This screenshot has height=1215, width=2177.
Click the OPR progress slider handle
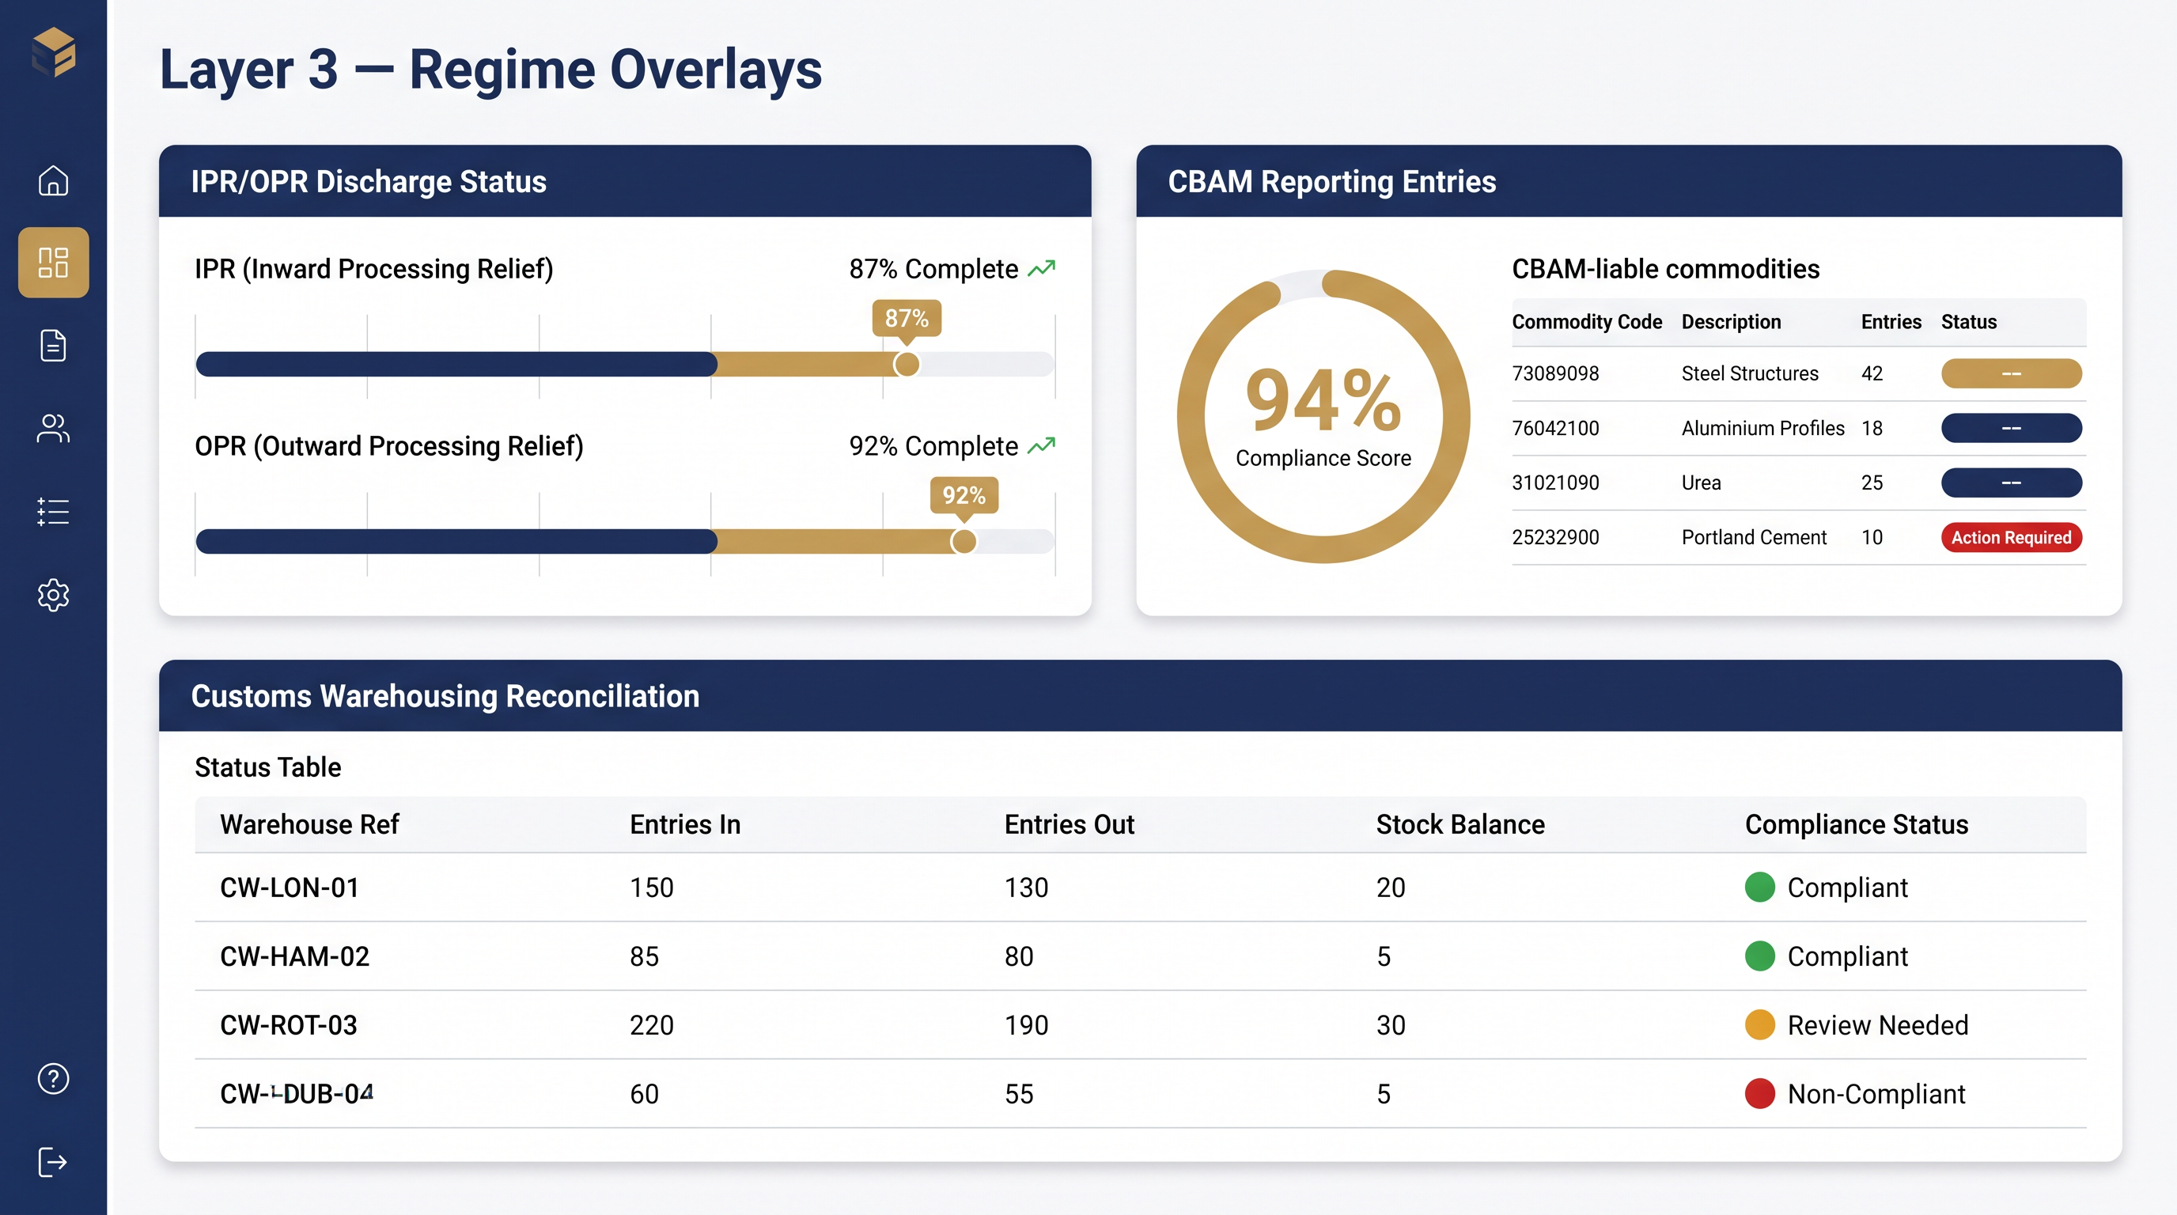[x=964, y=542]
